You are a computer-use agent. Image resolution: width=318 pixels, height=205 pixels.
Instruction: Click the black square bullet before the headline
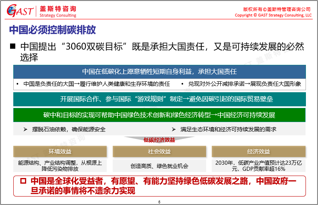(12, 46)
